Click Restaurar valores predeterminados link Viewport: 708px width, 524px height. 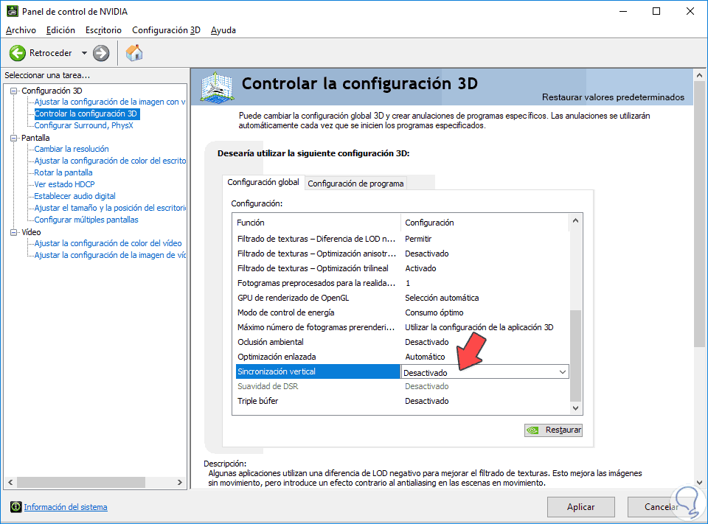(613, 97)
